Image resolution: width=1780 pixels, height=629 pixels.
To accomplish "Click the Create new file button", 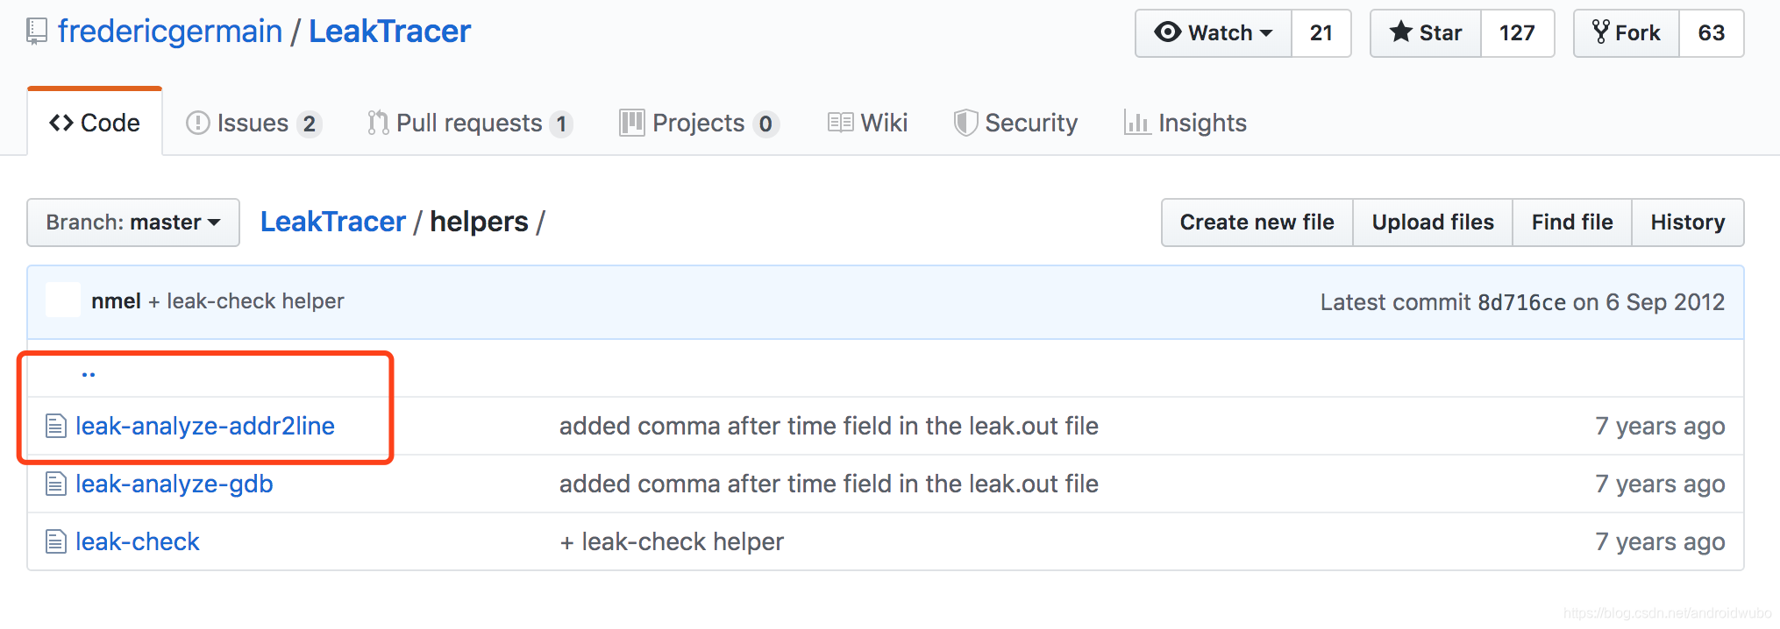I will [1257, 223].
